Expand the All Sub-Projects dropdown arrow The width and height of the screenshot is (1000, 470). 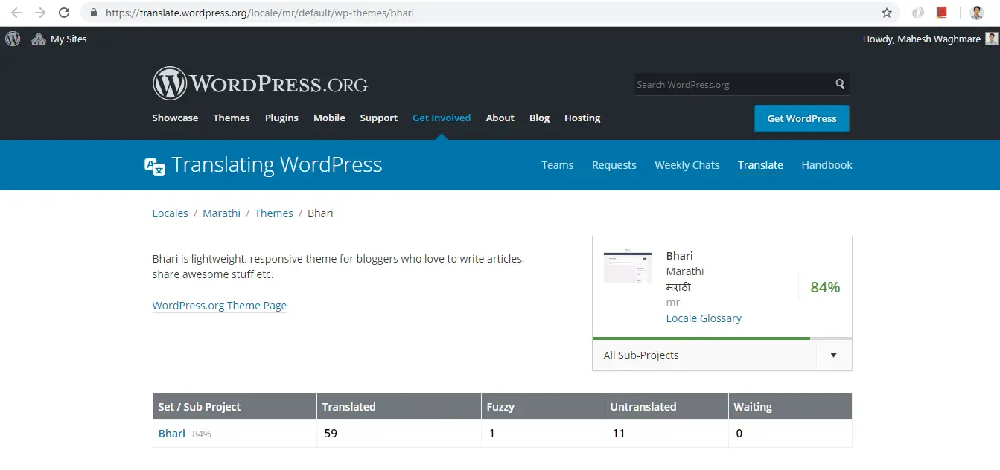(834, 355)
